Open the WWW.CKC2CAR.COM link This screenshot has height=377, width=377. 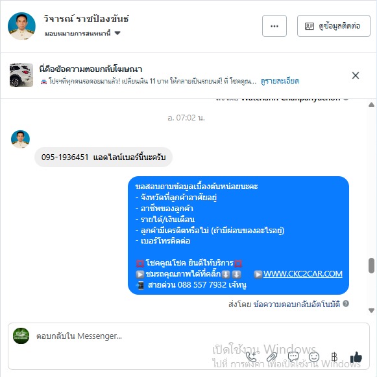(x=302, y=274)
